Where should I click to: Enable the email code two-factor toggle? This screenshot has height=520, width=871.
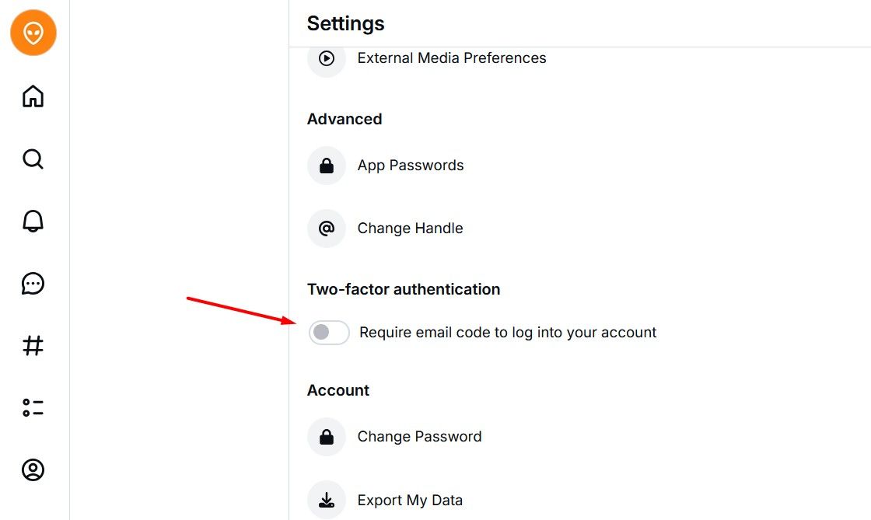(329, 333)
